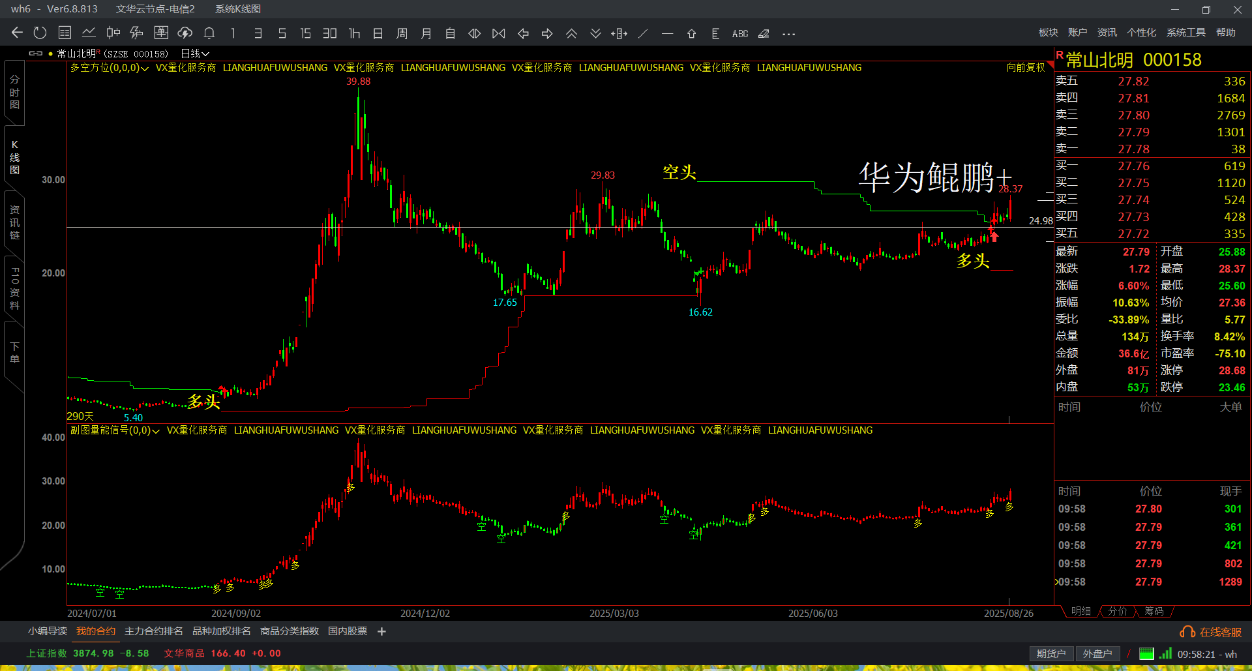Select the 1-minute period
The image size is (1252, 671).
tap(233, 33)
